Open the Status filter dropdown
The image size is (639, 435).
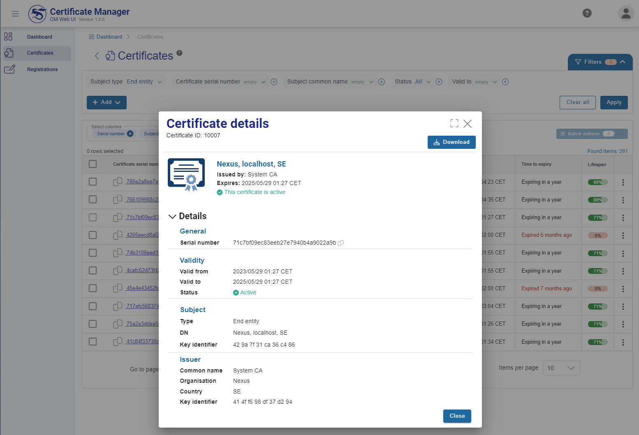pyautogui.click(x=428, y=81)
